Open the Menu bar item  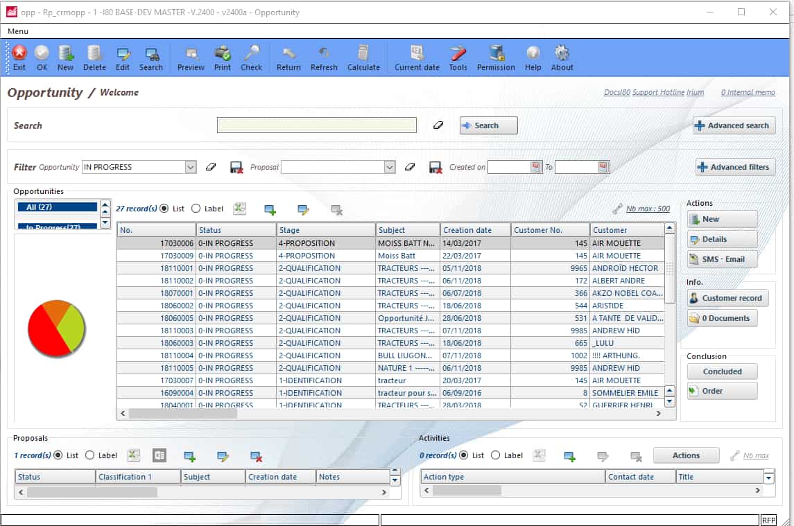[x=17, y=30]
